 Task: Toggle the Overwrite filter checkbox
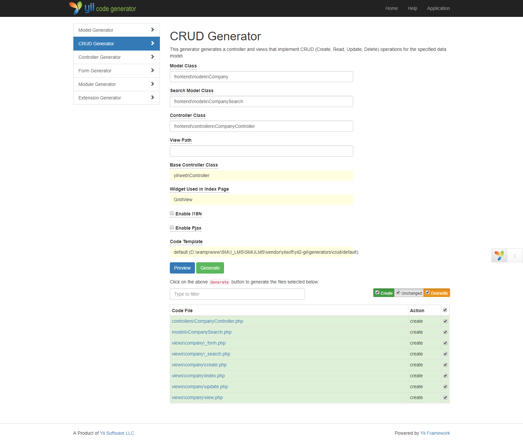click(428, 293)
